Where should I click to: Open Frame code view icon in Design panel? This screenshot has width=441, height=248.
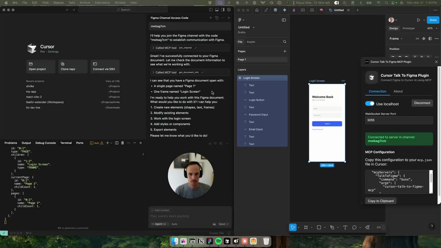point(417,39)
